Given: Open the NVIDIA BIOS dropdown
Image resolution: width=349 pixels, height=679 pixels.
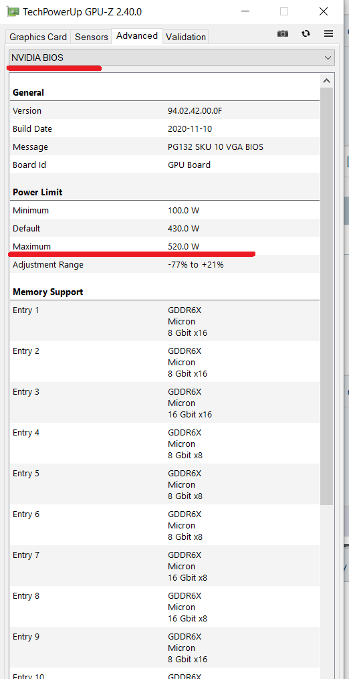Looking at the screenshot, I should coord(172,58).
